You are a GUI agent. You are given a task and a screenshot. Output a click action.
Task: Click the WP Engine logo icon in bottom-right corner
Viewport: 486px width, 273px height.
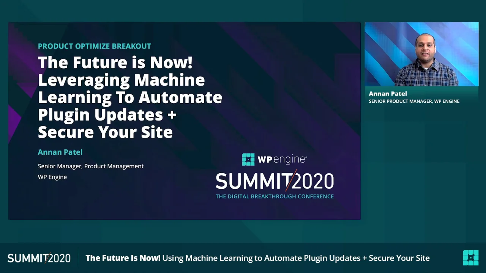pos(471,258)
